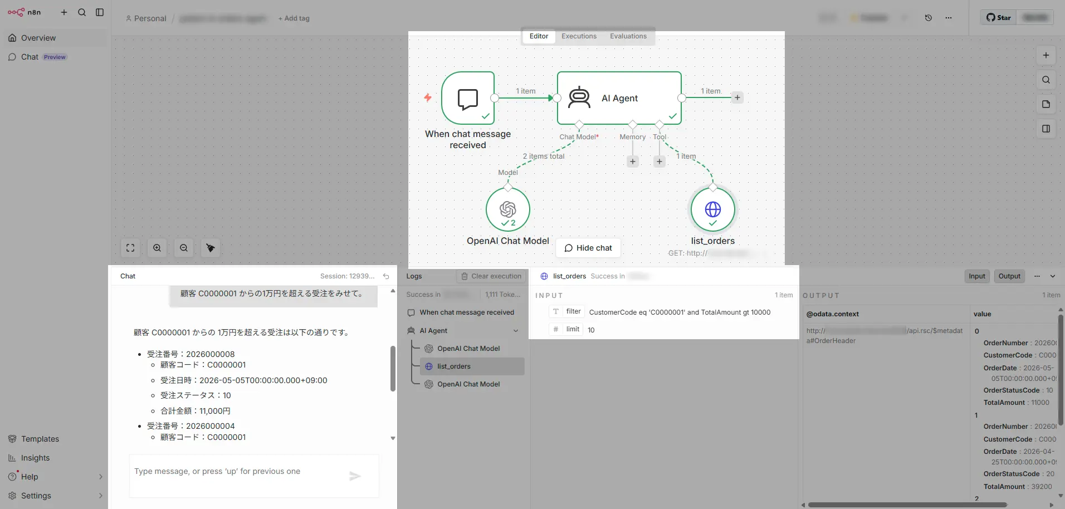Select list_orders log entry

pyautogui.click(x=472, y=366)
